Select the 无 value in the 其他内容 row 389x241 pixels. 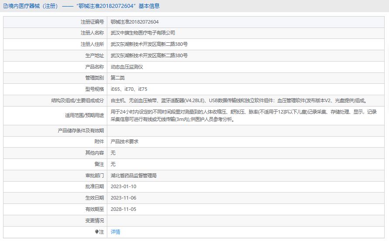tap(113, 153)
